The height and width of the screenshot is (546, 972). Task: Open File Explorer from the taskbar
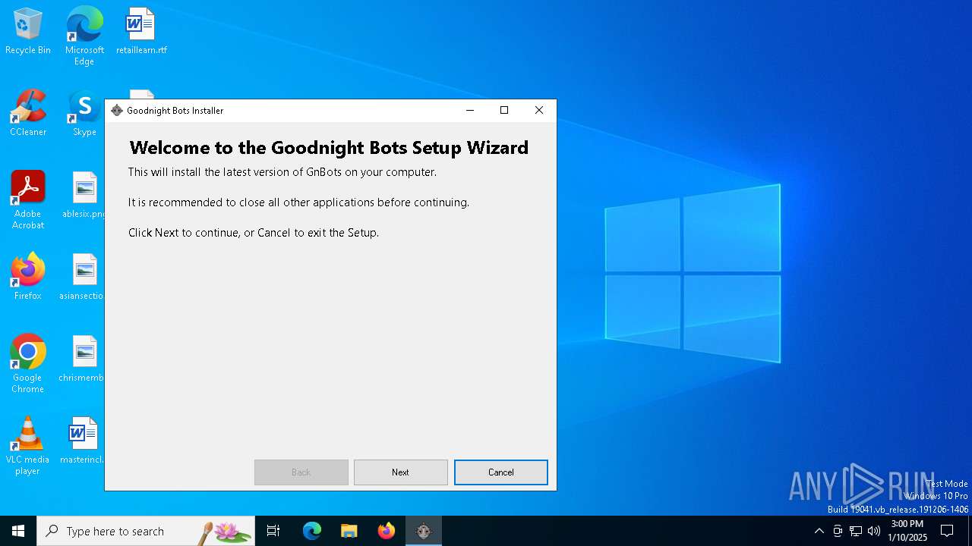tap(349, 531)
